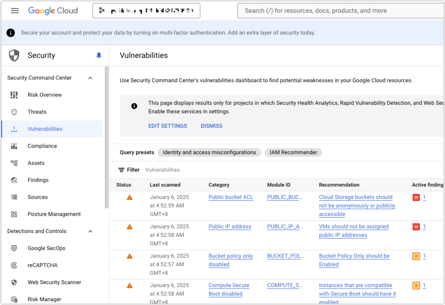Collapse the Security Command Center section
The height and width of the screenshot is (305, 445).
pos(90,78)
